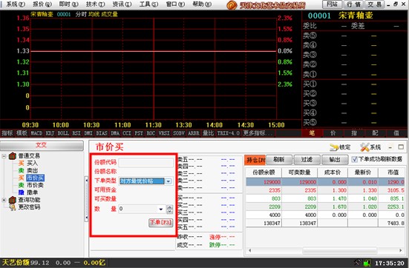Open the 下单类型 dropdown arrow
The image size is (409, 268).
tap(168, 181)
